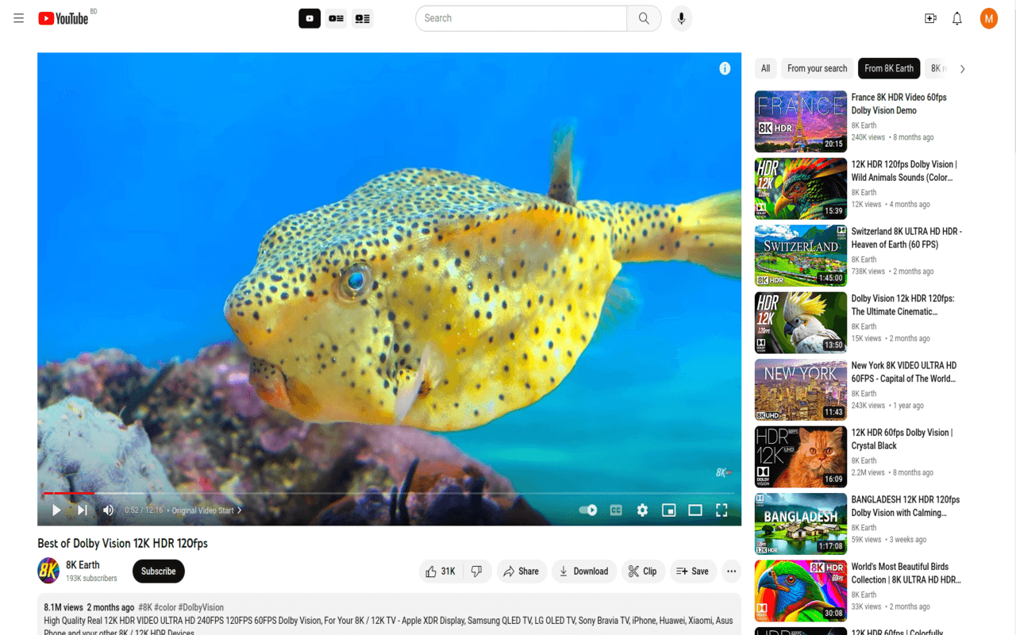Switch to the All recommendations filter
This screenshot has width=1016, height=635.
pyautogui.click(x=765, y=68)
